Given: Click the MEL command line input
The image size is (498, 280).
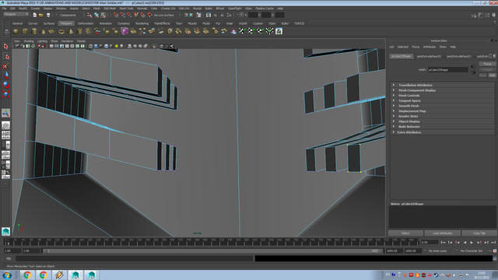Looking at the screenshot, I should pyautogui.click(x=134, y=259).
